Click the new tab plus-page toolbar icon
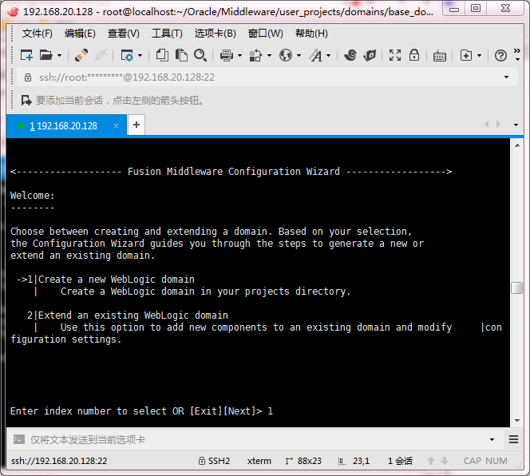 (466, 55)
